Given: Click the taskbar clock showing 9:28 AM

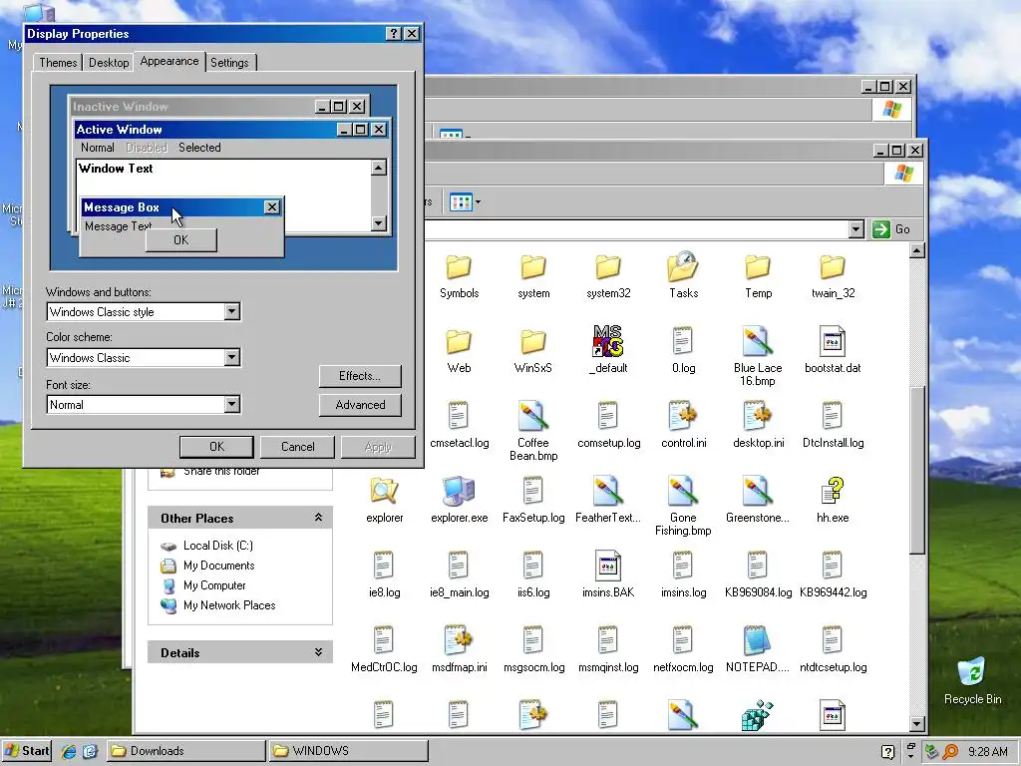Looking at the screenshot, I should [x=987, y=752].
